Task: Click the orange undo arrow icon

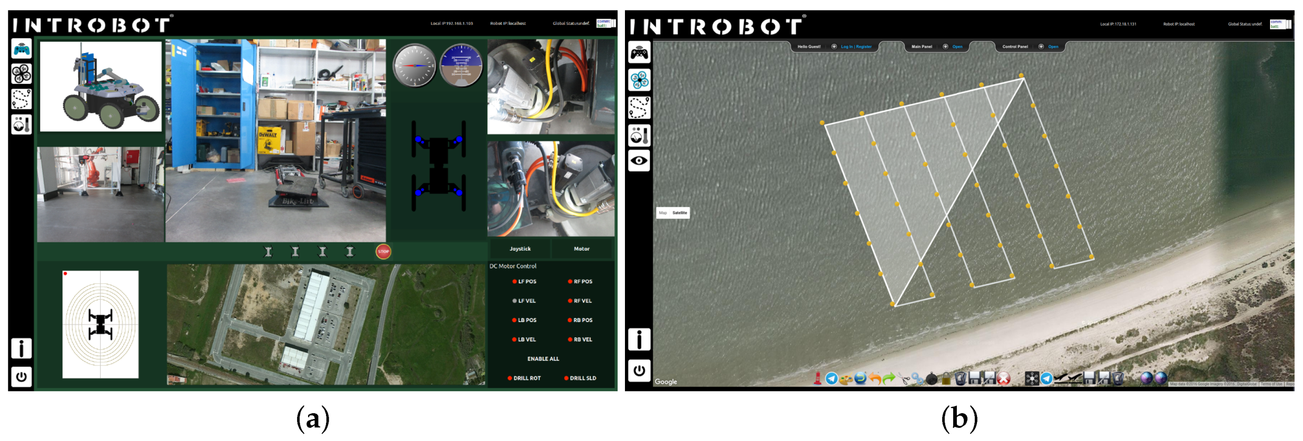Action: (x=874, y=378)
